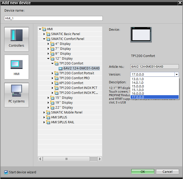Screen dimensions: 183x179
Task: Click the HMI SIPLUS folder icon
Action: point(48,117)
